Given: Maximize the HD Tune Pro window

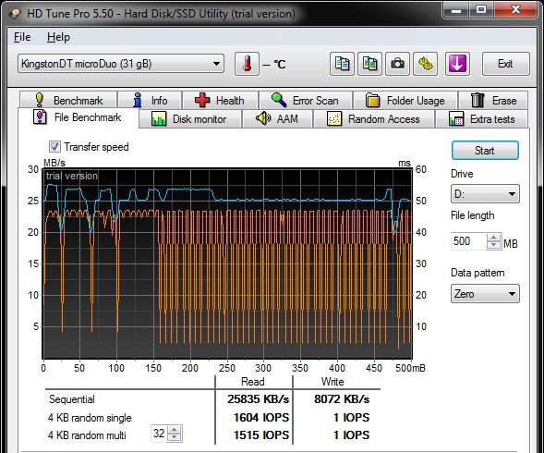Looking at the screenshot, I should (x=481, y=10).
